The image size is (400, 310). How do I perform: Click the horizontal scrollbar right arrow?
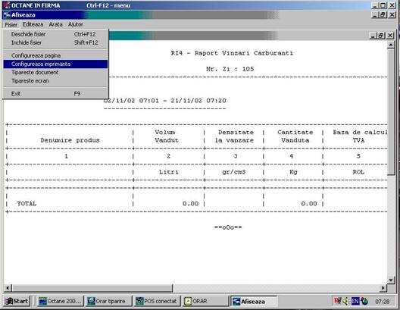tap(383, 288)
